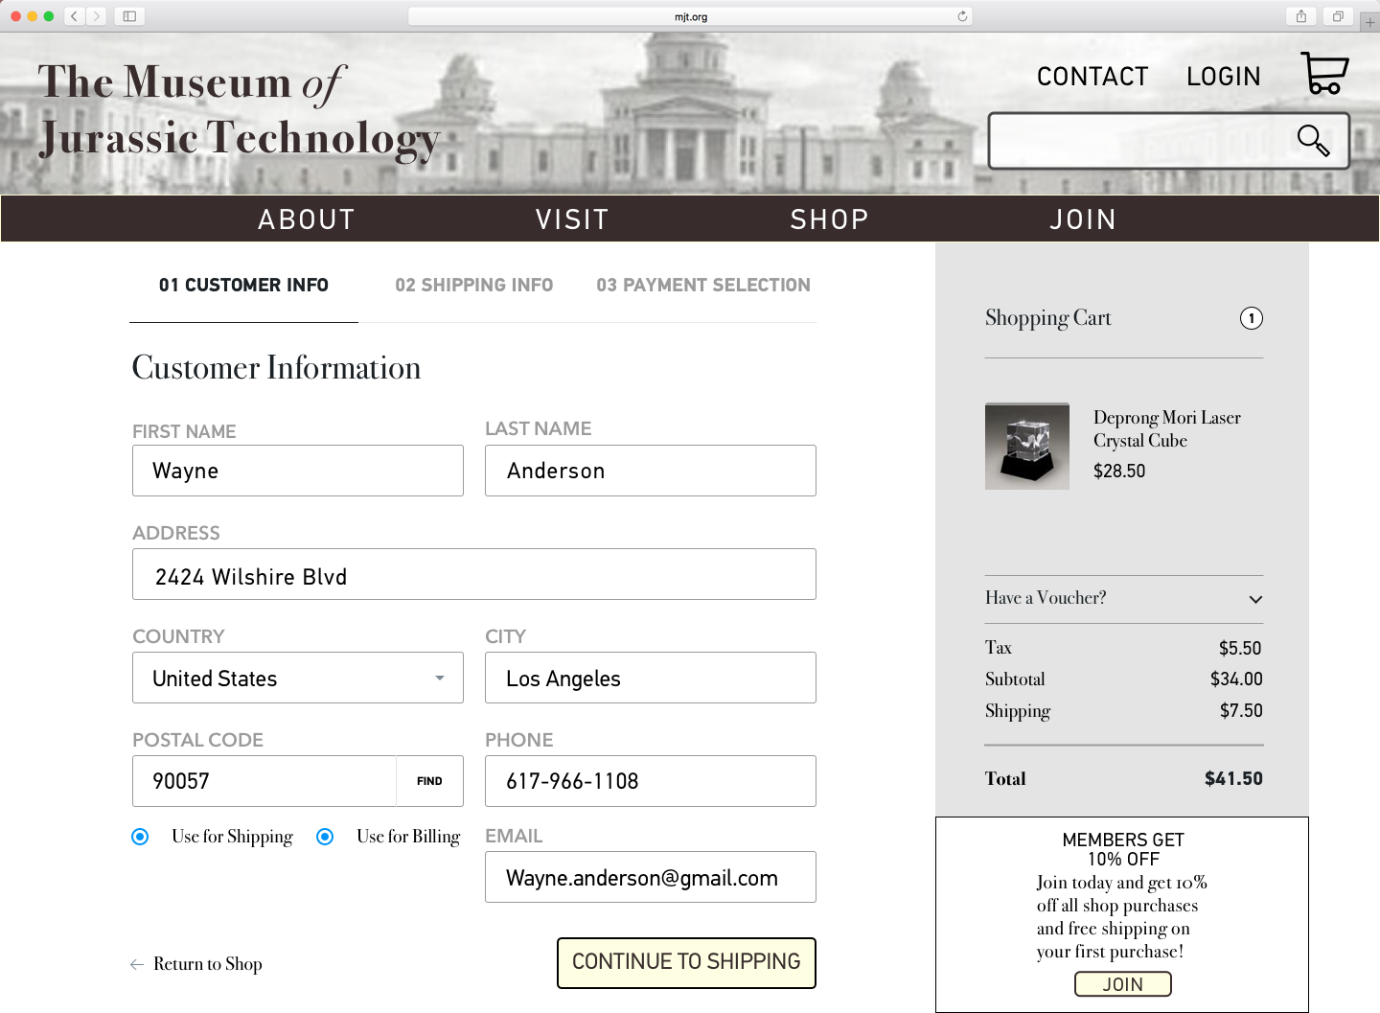Viewport: 1380px width, 1013px height.
Task: Open a new tab with the plus button
Action: coord(1369,22)
